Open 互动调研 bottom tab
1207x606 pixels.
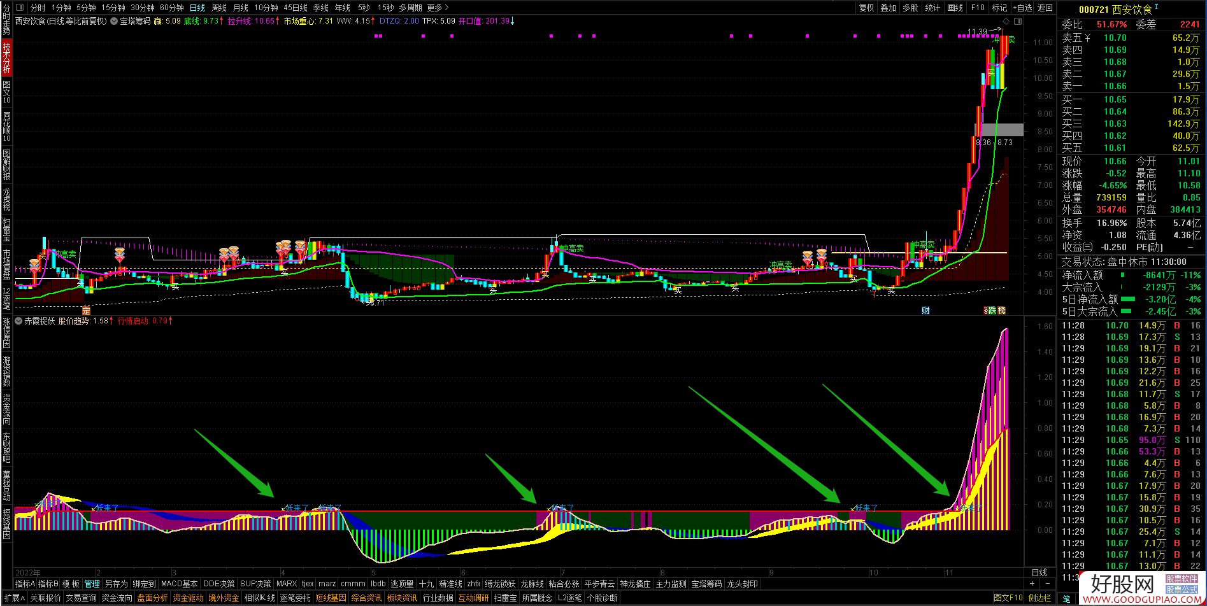[473, 598]
